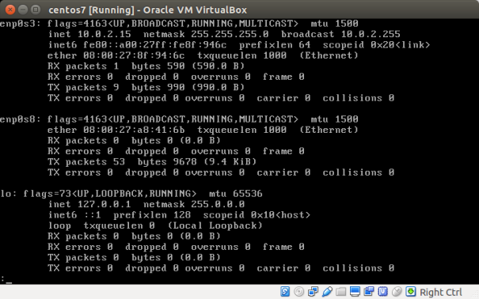The width and height of the screenshot is (479, 299).
Task: Click the Right Ctrl host key label
Action: (441, 293)
